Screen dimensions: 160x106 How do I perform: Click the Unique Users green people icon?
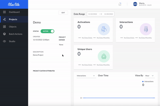pos(104,56)
